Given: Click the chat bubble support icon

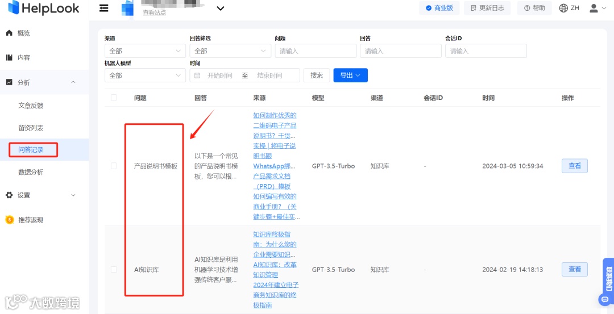Looking at the screenshot, I should (x=604, y=300).
